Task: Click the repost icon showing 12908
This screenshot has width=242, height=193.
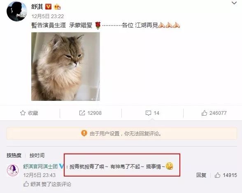Action: tap(82, 113)
